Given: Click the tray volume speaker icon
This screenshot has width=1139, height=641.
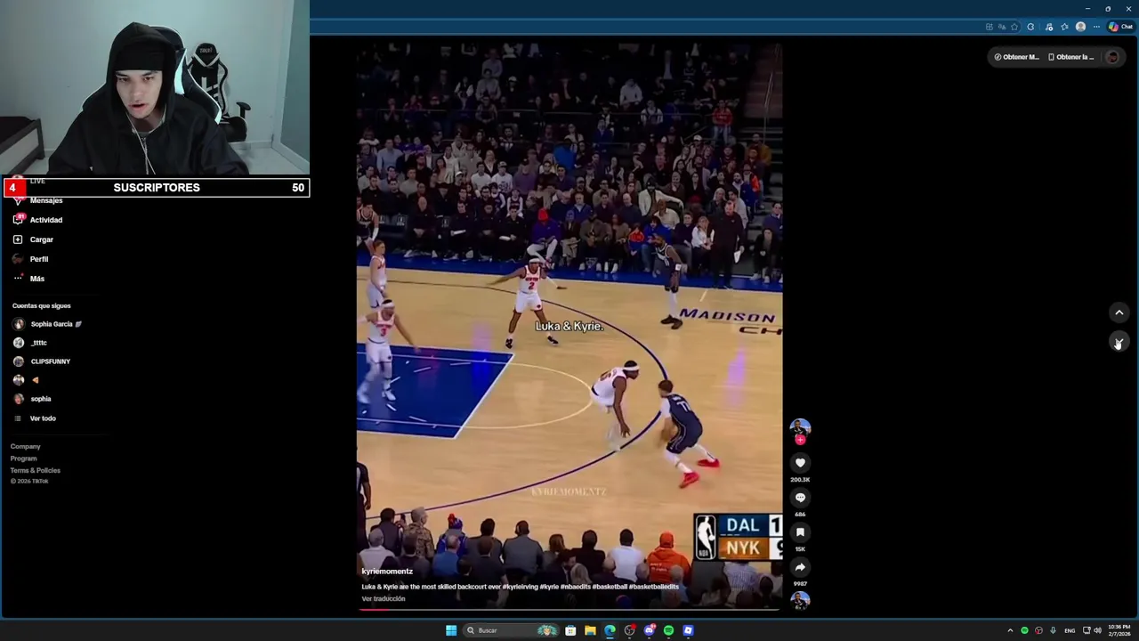Looking at the screenshot, I should pos(1097,630).
